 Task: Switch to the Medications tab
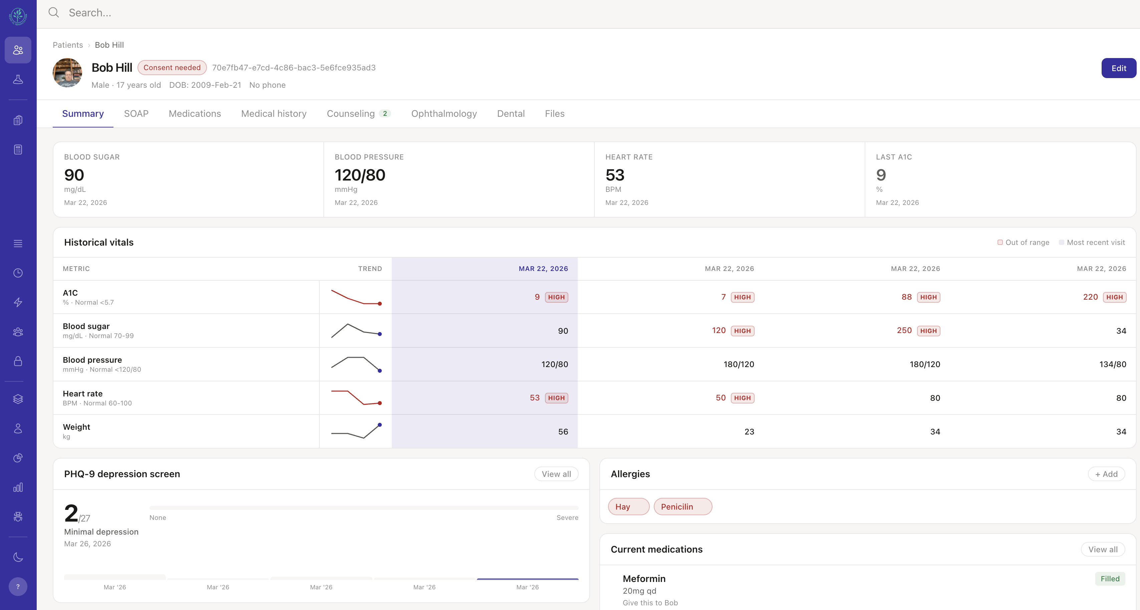[195, 114]
